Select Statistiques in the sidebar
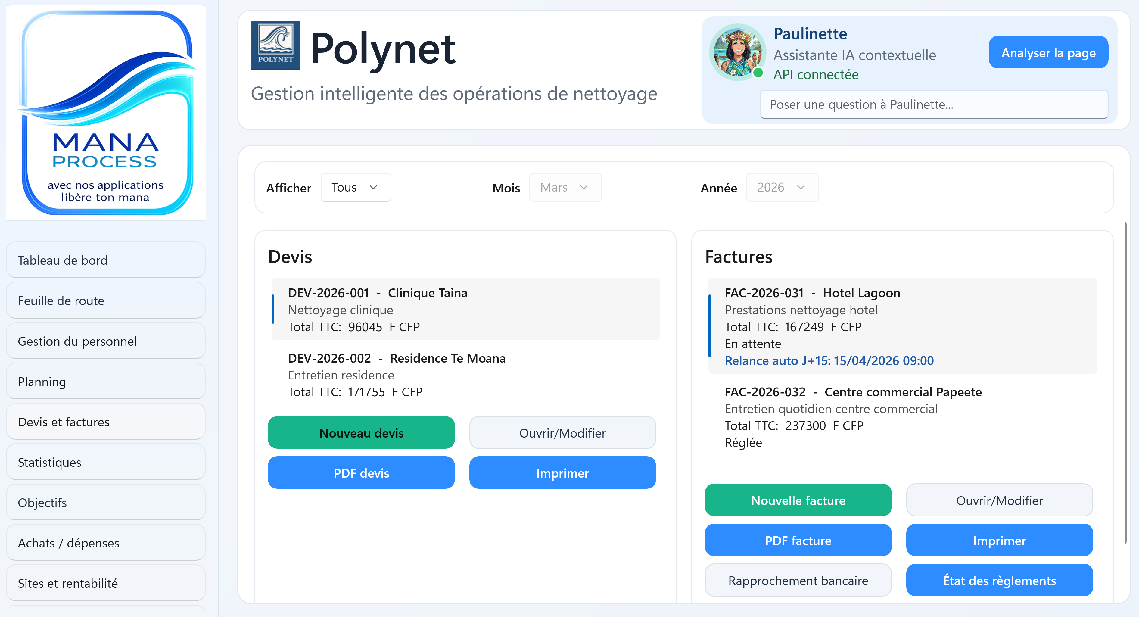Image resolution: width=1139 pixels, height=617 pixels. pyautogui.click(x=106, y=462)
